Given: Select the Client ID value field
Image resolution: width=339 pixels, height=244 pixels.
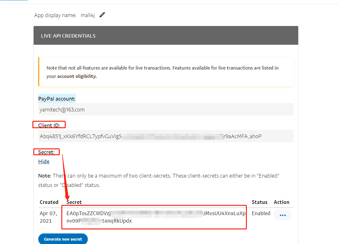Looking at the screenshot, I should coord(166,136).
